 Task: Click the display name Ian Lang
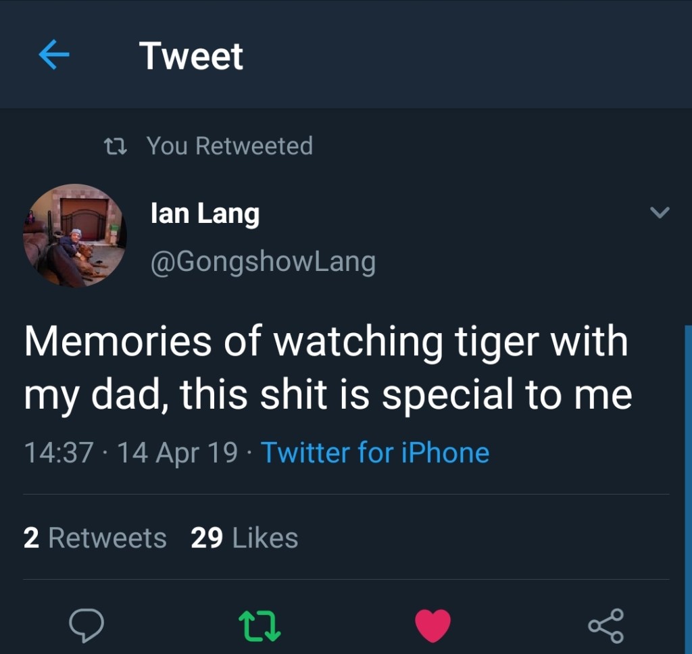[205, 214]
